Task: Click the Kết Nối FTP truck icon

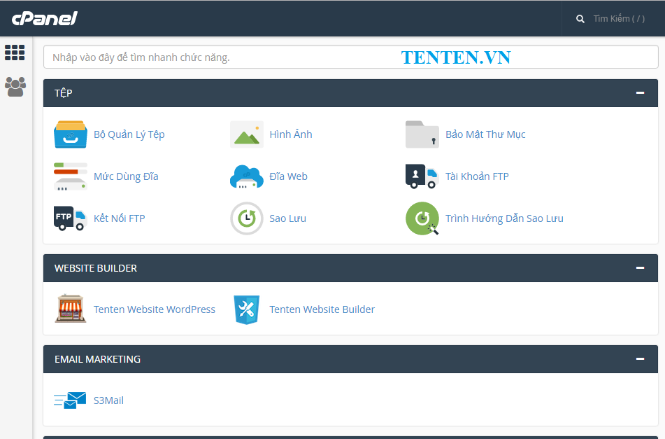Action: point(71,218)
